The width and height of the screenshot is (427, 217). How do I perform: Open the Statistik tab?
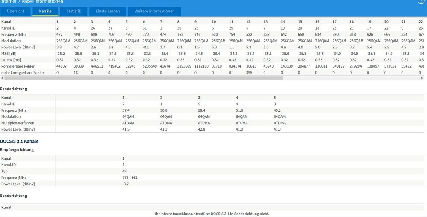74,11
